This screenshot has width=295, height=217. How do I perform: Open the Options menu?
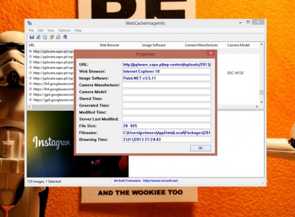click(x=64, y=30)
